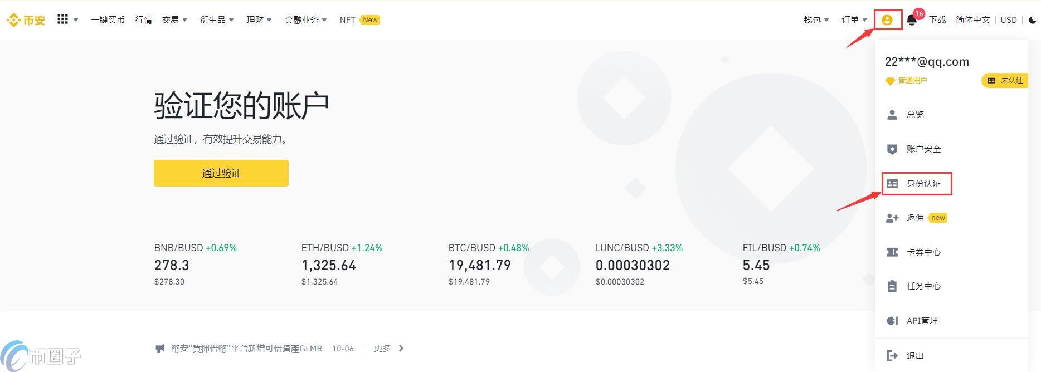The height and width of the screenshot is (372, 1041).
Task: Open the notifications bell icon
Action: click(x=911, y=20)
